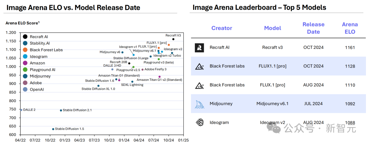
Task: Click the orange Black Forest Labs legend dot
Action: point(25,50)
